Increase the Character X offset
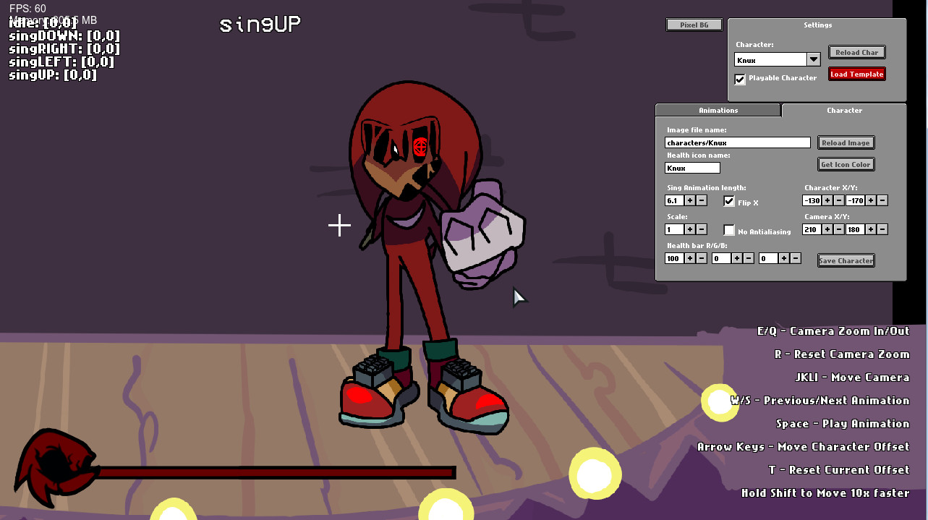 [x=827, y=200]
